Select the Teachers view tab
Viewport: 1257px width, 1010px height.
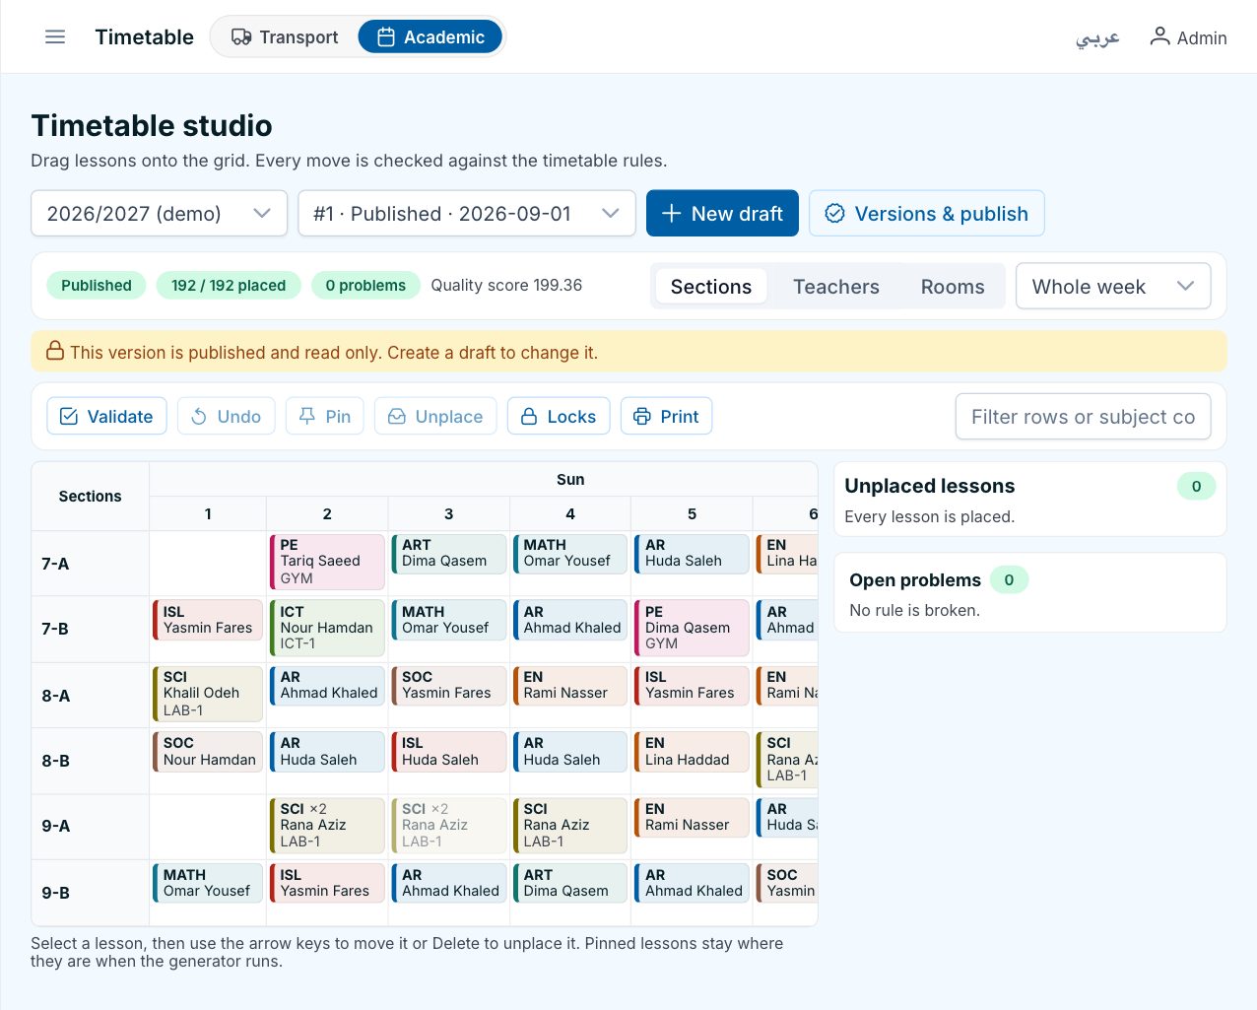point(836,286)
